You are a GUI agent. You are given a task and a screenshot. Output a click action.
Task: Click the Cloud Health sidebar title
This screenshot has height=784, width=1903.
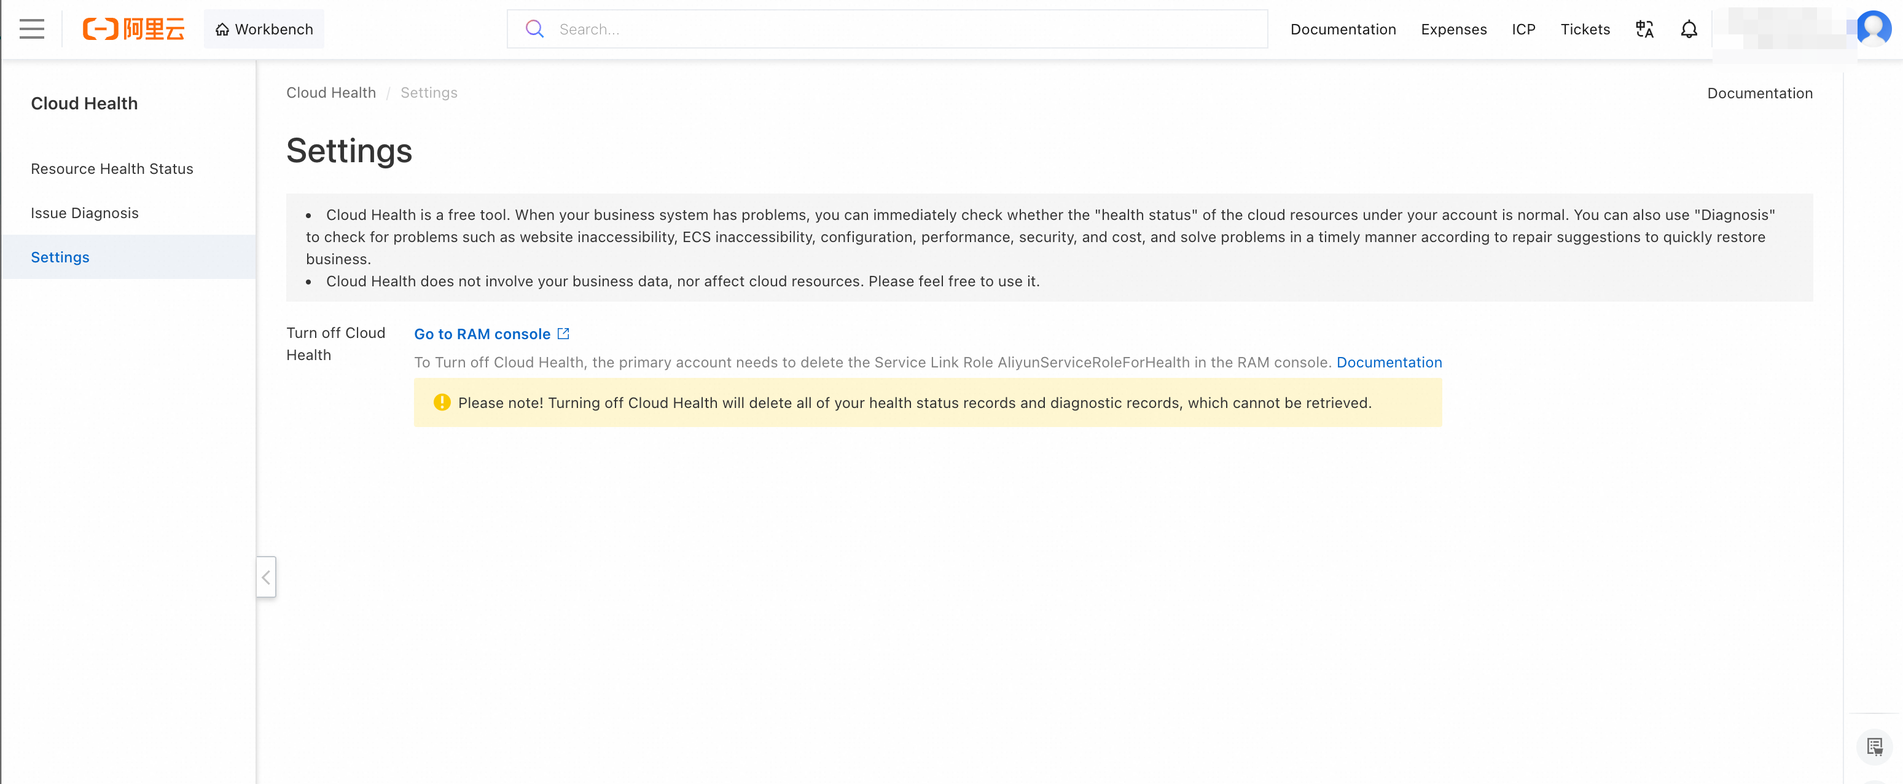pos(84,103)
